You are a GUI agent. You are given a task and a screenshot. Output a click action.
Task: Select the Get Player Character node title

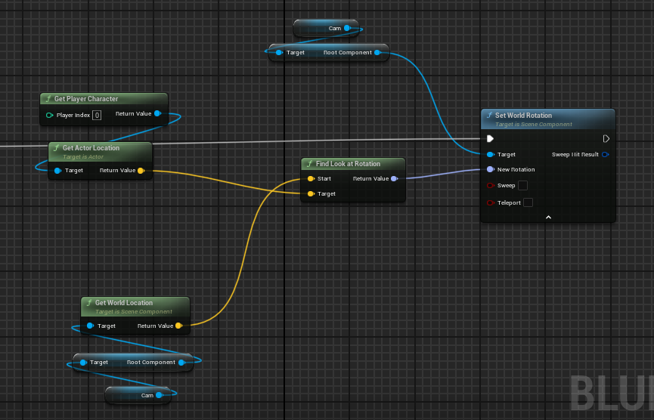point(86,99)
